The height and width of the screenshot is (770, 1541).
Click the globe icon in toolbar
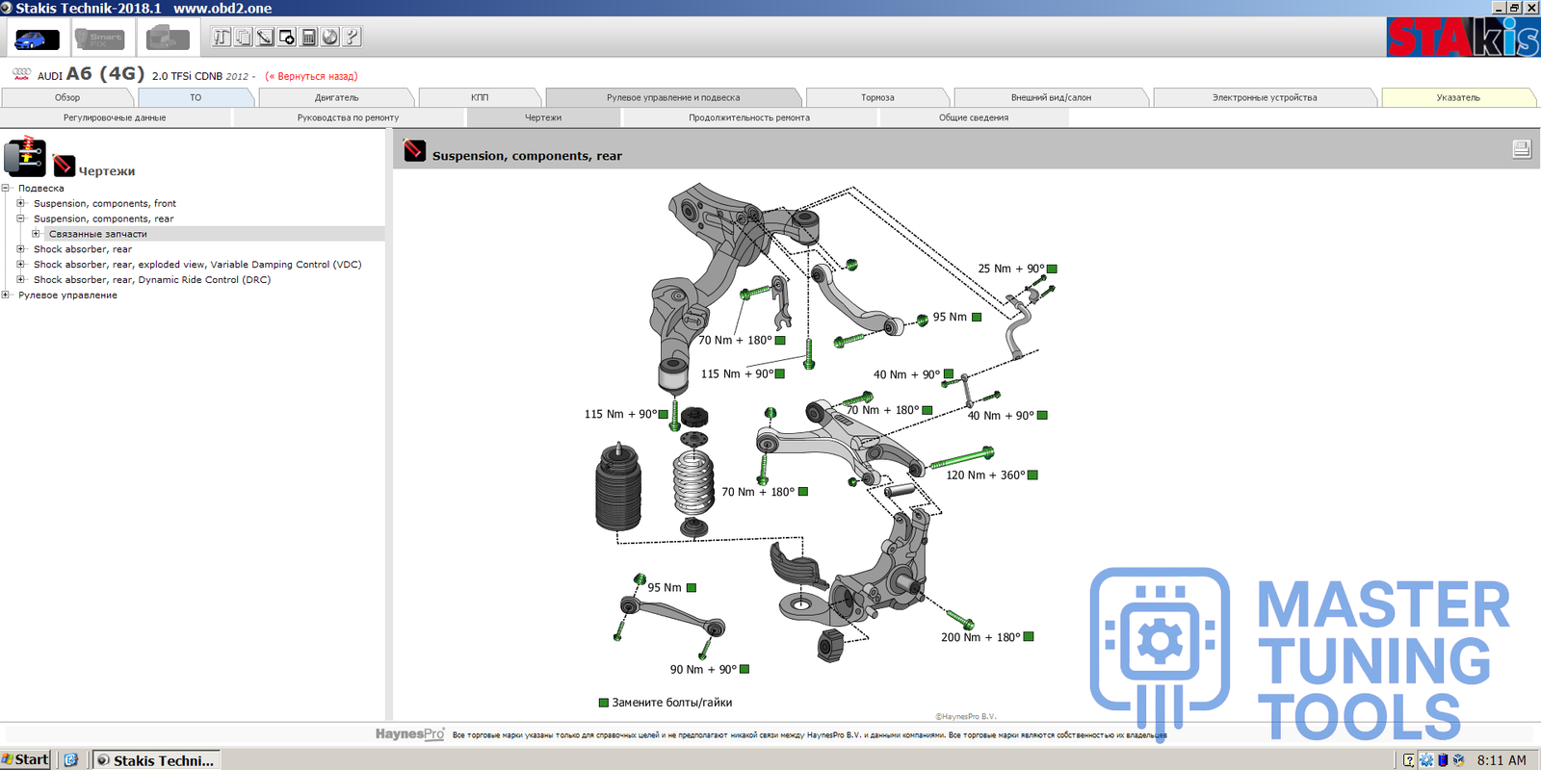coord(330,38)
